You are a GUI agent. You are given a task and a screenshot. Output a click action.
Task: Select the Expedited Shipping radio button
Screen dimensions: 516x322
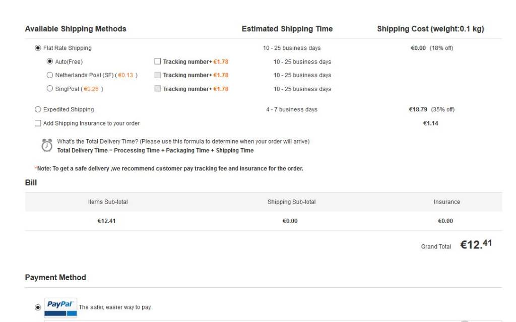(38, 109)
